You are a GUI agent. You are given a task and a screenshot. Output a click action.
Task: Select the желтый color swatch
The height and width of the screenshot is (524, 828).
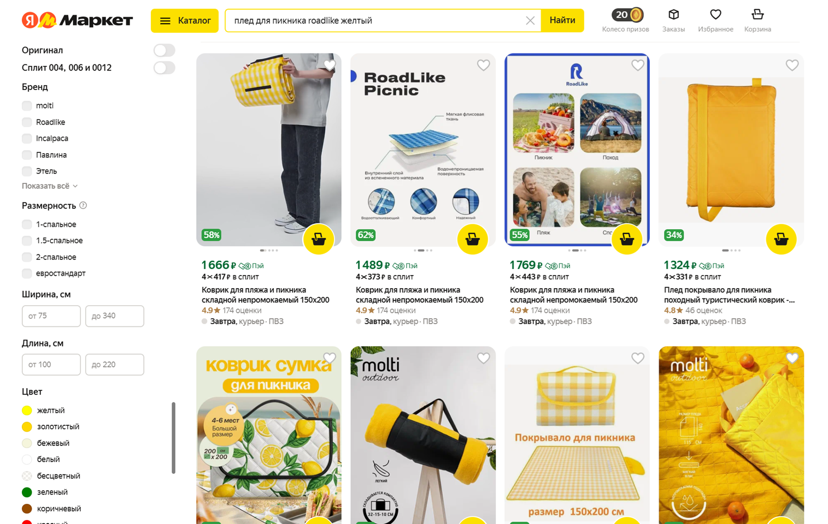(x=27, y=410)
